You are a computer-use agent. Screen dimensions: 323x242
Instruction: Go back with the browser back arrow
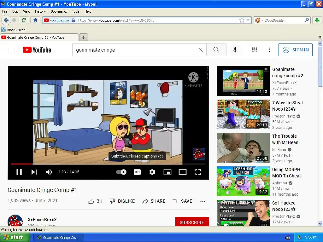tap(6, 20)
